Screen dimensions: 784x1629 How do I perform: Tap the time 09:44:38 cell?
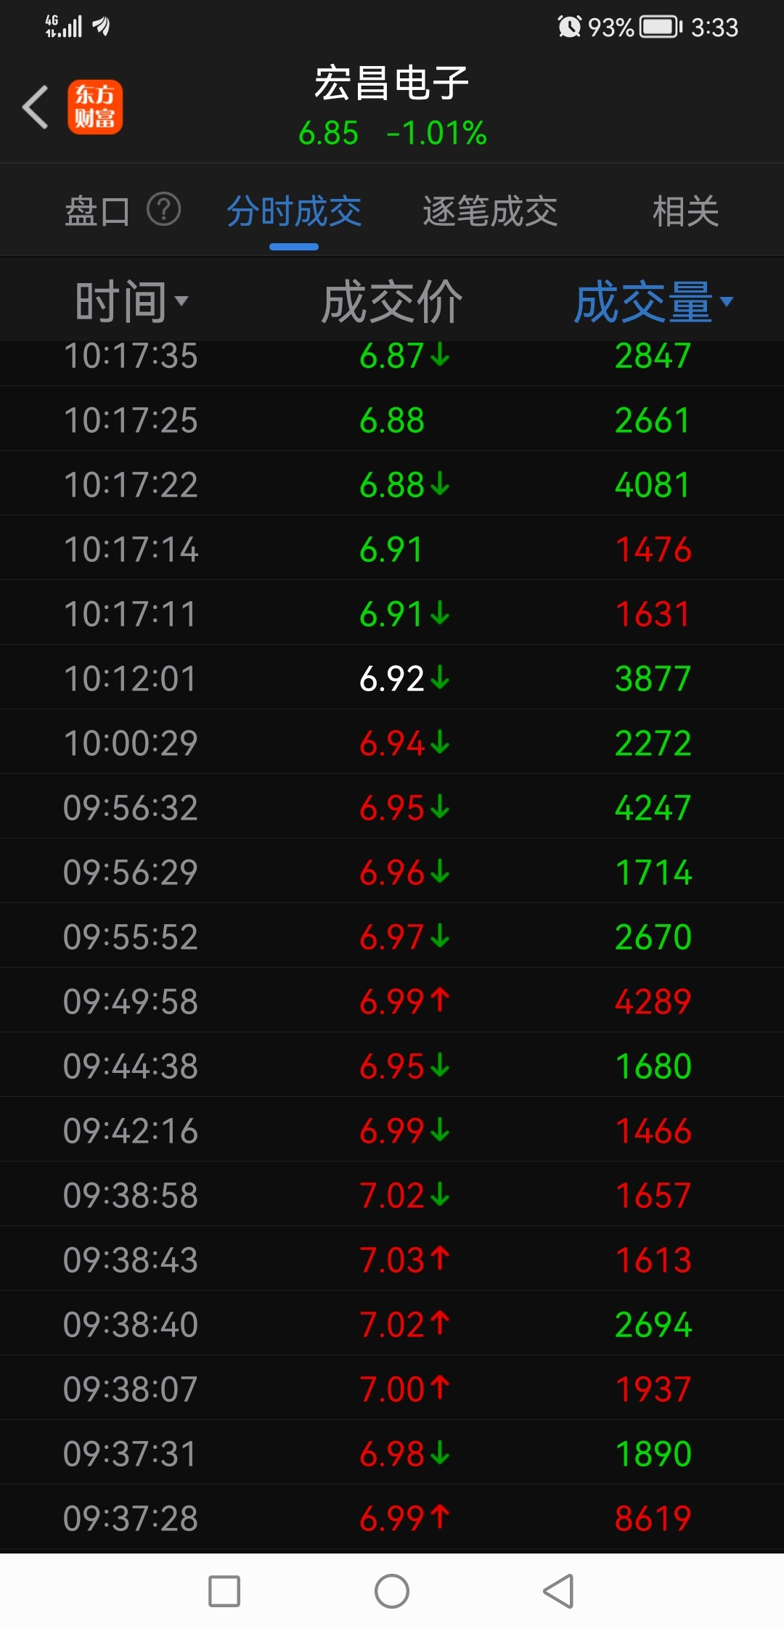tap(131, 1066)
